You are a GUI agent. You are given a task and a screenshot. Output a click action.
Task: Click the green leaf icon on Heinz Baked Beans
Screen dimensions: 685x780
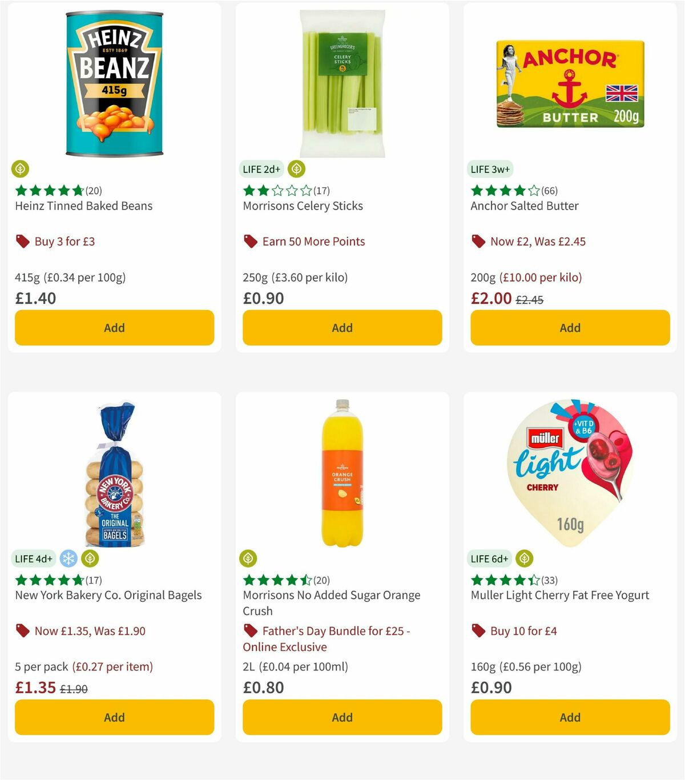tap(21, 169)
